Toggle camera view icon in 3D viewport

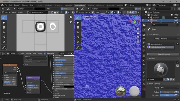(x=138, y=37)
